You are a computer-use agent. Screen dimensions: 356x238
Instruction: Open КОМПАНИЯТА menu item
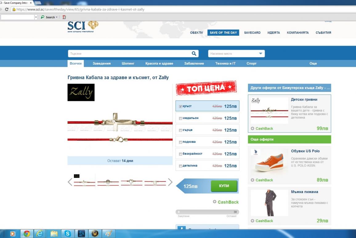point(298,32)
